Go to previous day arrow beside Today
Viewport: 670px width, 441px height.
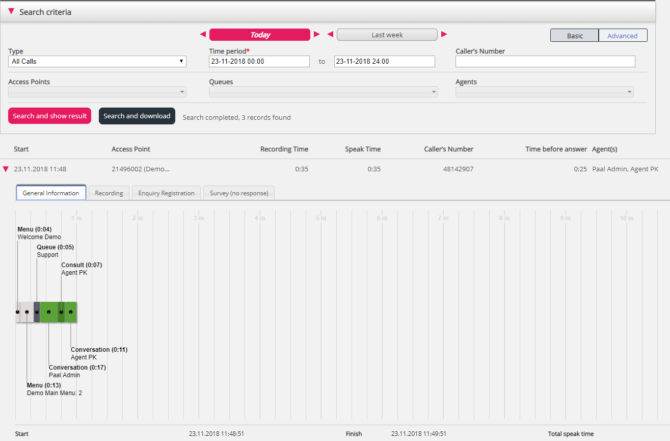(203, 35)
